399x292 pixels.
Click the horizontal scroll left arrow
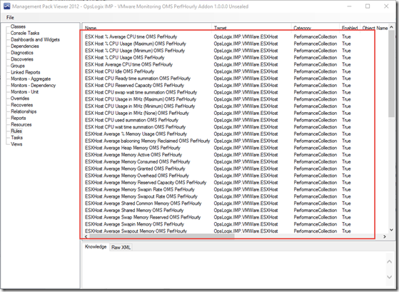coord(86,236)
